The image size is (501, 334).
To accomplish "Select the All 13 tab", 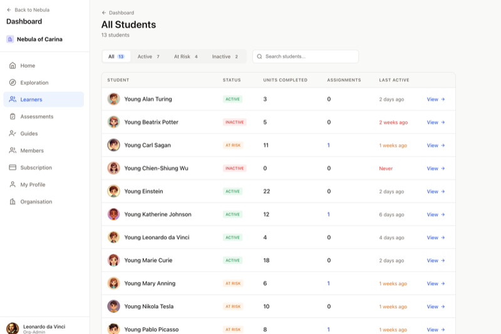I will (116, 56).
